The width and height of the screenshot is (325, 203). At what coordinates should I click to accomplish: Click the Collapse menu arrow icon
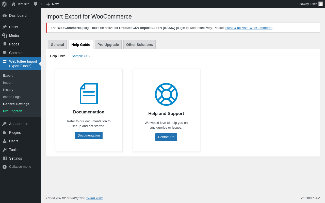pyautogui.click(x=5, y=167)
